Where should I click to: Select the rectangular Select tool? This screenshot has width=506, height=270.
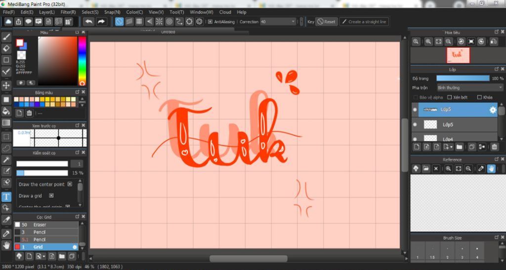(x=6, y=136)
